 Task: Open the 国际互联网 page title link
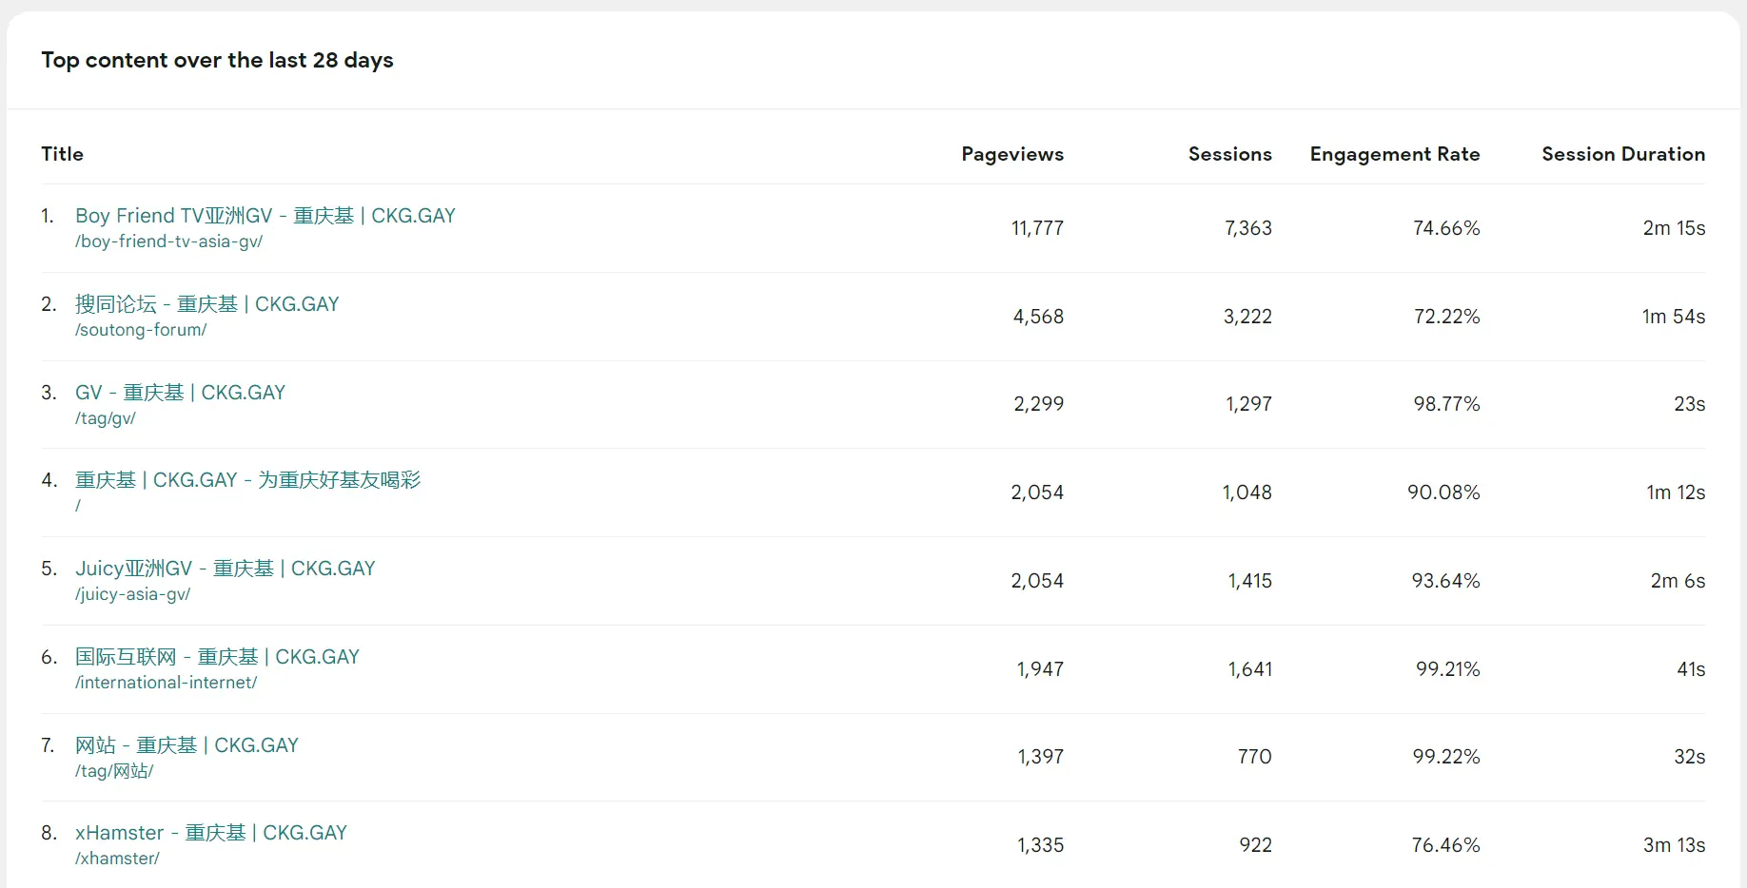click(x=217, y=657)
